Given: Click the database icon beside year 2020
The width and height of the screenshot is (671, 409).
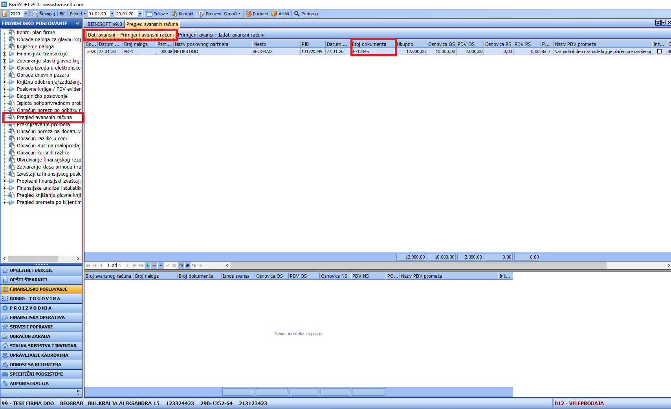Looking at the screenshot, I should pos(5,14).
